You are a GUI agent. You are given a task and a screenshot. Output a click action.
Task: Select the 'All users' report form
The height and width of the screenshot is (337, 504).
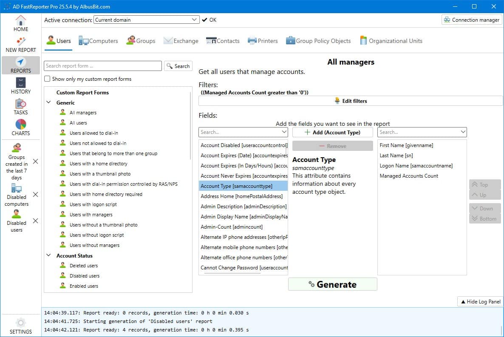(78, 123)
